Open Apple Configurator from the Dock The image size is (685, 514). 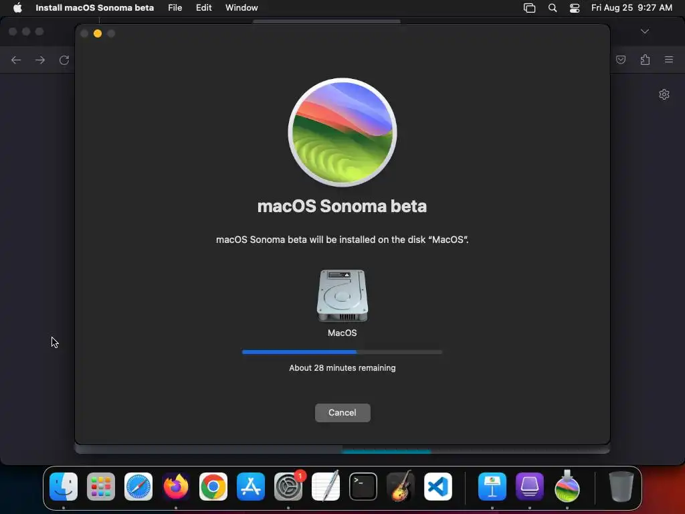click(530, 487)
